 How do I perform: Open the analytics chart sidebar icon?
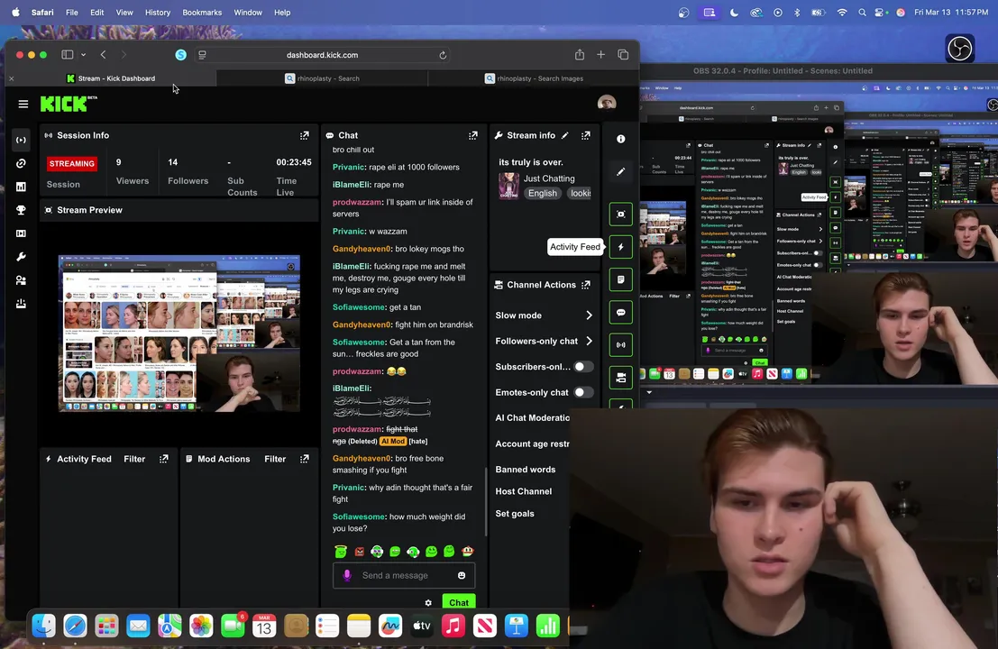pos(21,187)
